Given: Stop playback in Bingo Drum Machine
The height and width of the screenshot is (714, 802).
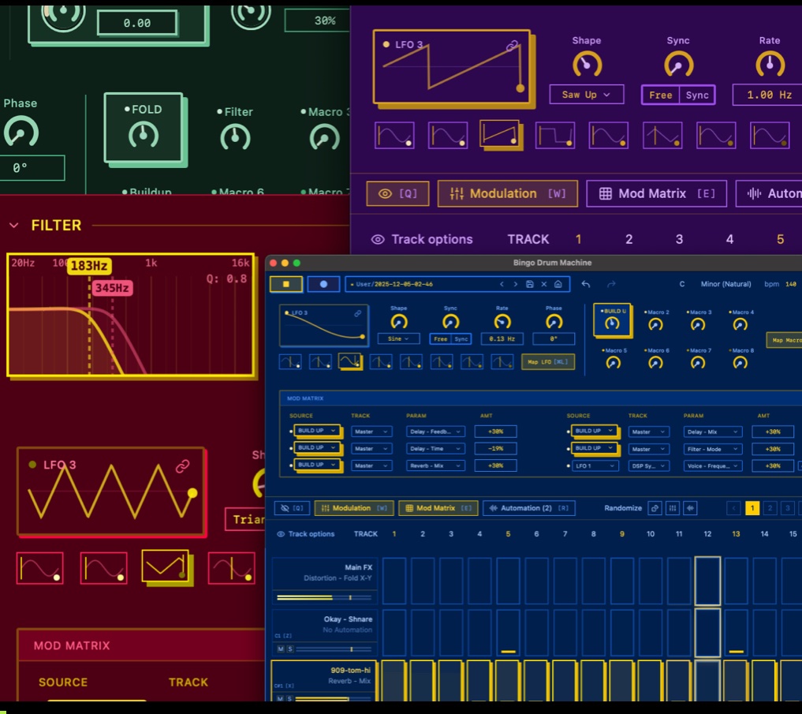Looking at the screenshot, I should pyautogui.click(x=286, y=284).
